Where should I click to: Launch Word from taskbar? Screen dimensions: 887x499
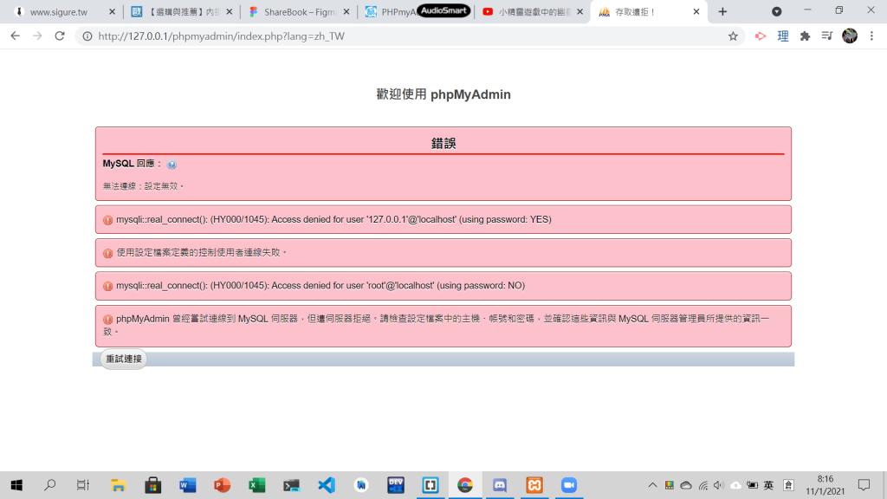187,485
